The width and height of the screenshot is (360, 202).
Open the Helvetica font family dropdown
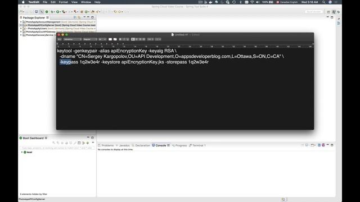[x=73, y=39]
